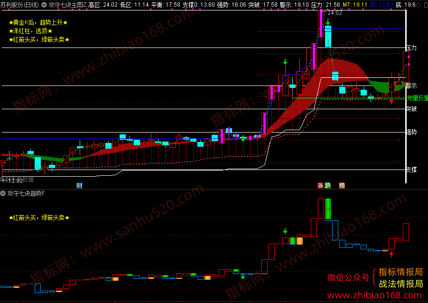This screenshot has width=428, height=303.
Task: Click the 财 info badge on the time axis
Action: (x=79, y=186)
